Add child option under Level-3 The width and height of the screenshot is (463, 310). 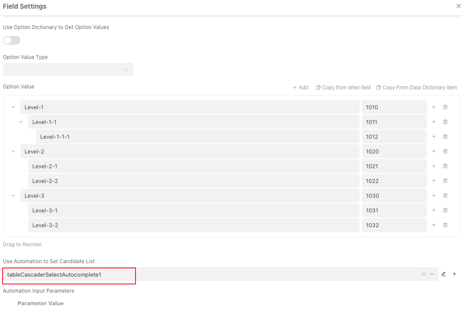pyautogui.click(x=433, y=196)
